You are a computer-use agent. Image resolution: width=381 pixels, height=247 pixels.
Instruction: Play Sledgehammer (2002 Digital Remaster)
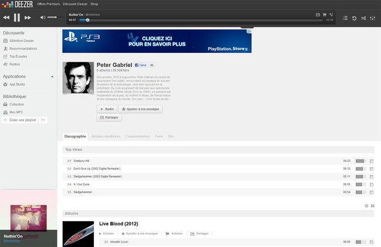tap(98, 177)
